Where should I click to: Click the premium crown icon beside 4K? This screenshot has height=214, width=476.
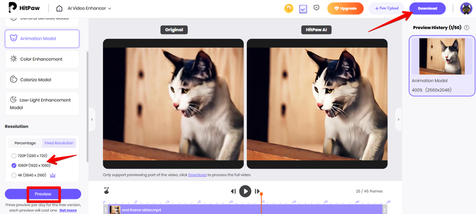[53, 175]
